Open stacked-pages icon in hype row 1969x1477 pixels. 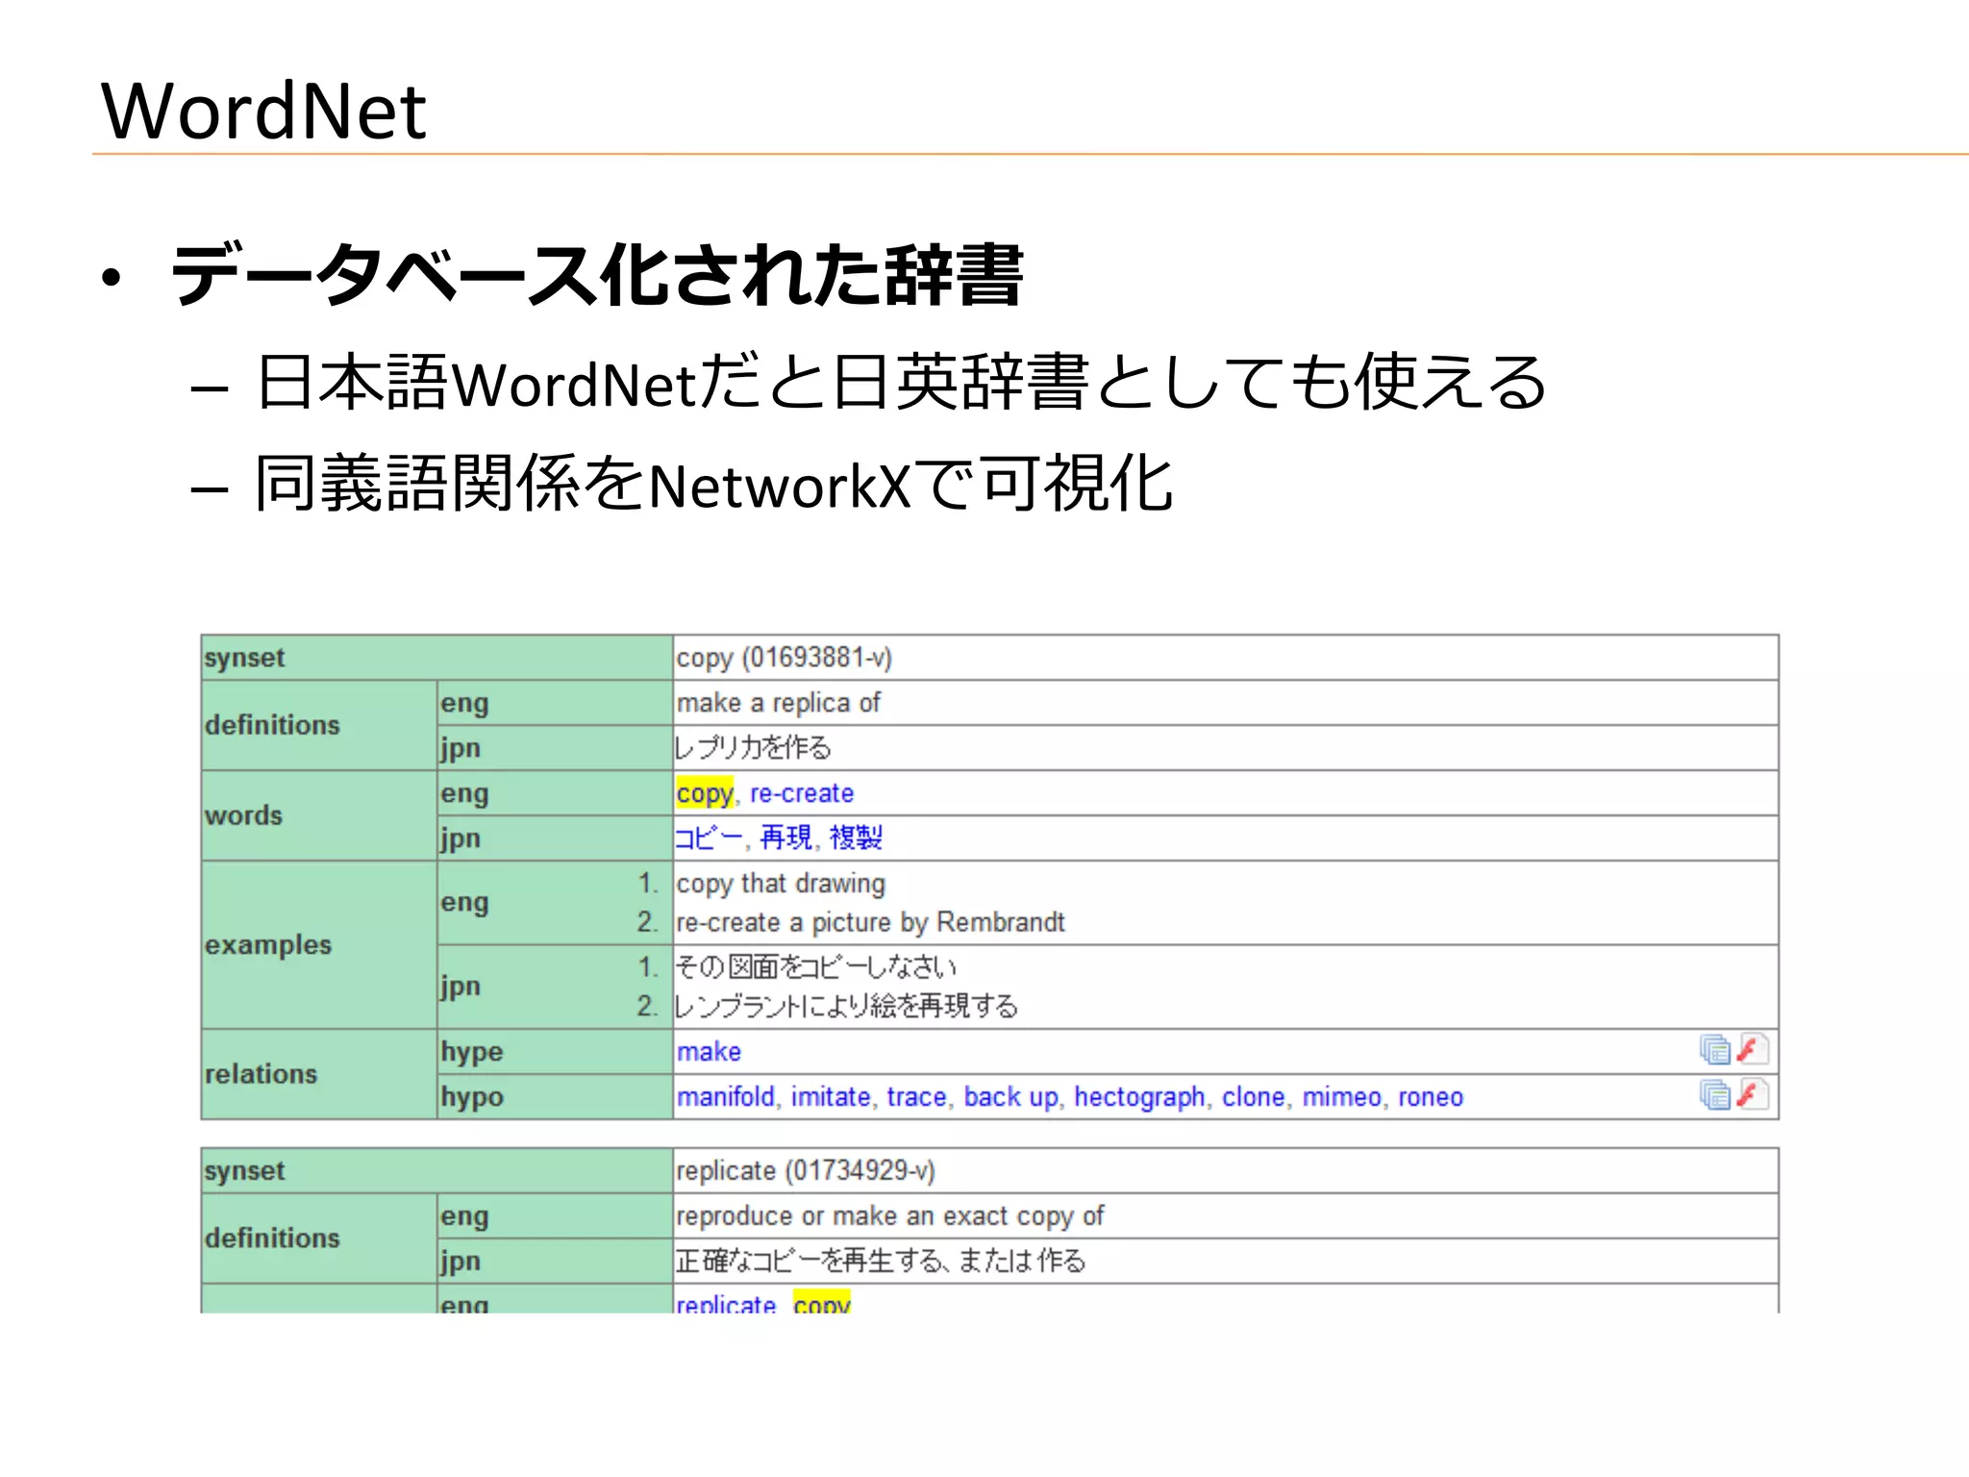(x=1714, y=1049)
